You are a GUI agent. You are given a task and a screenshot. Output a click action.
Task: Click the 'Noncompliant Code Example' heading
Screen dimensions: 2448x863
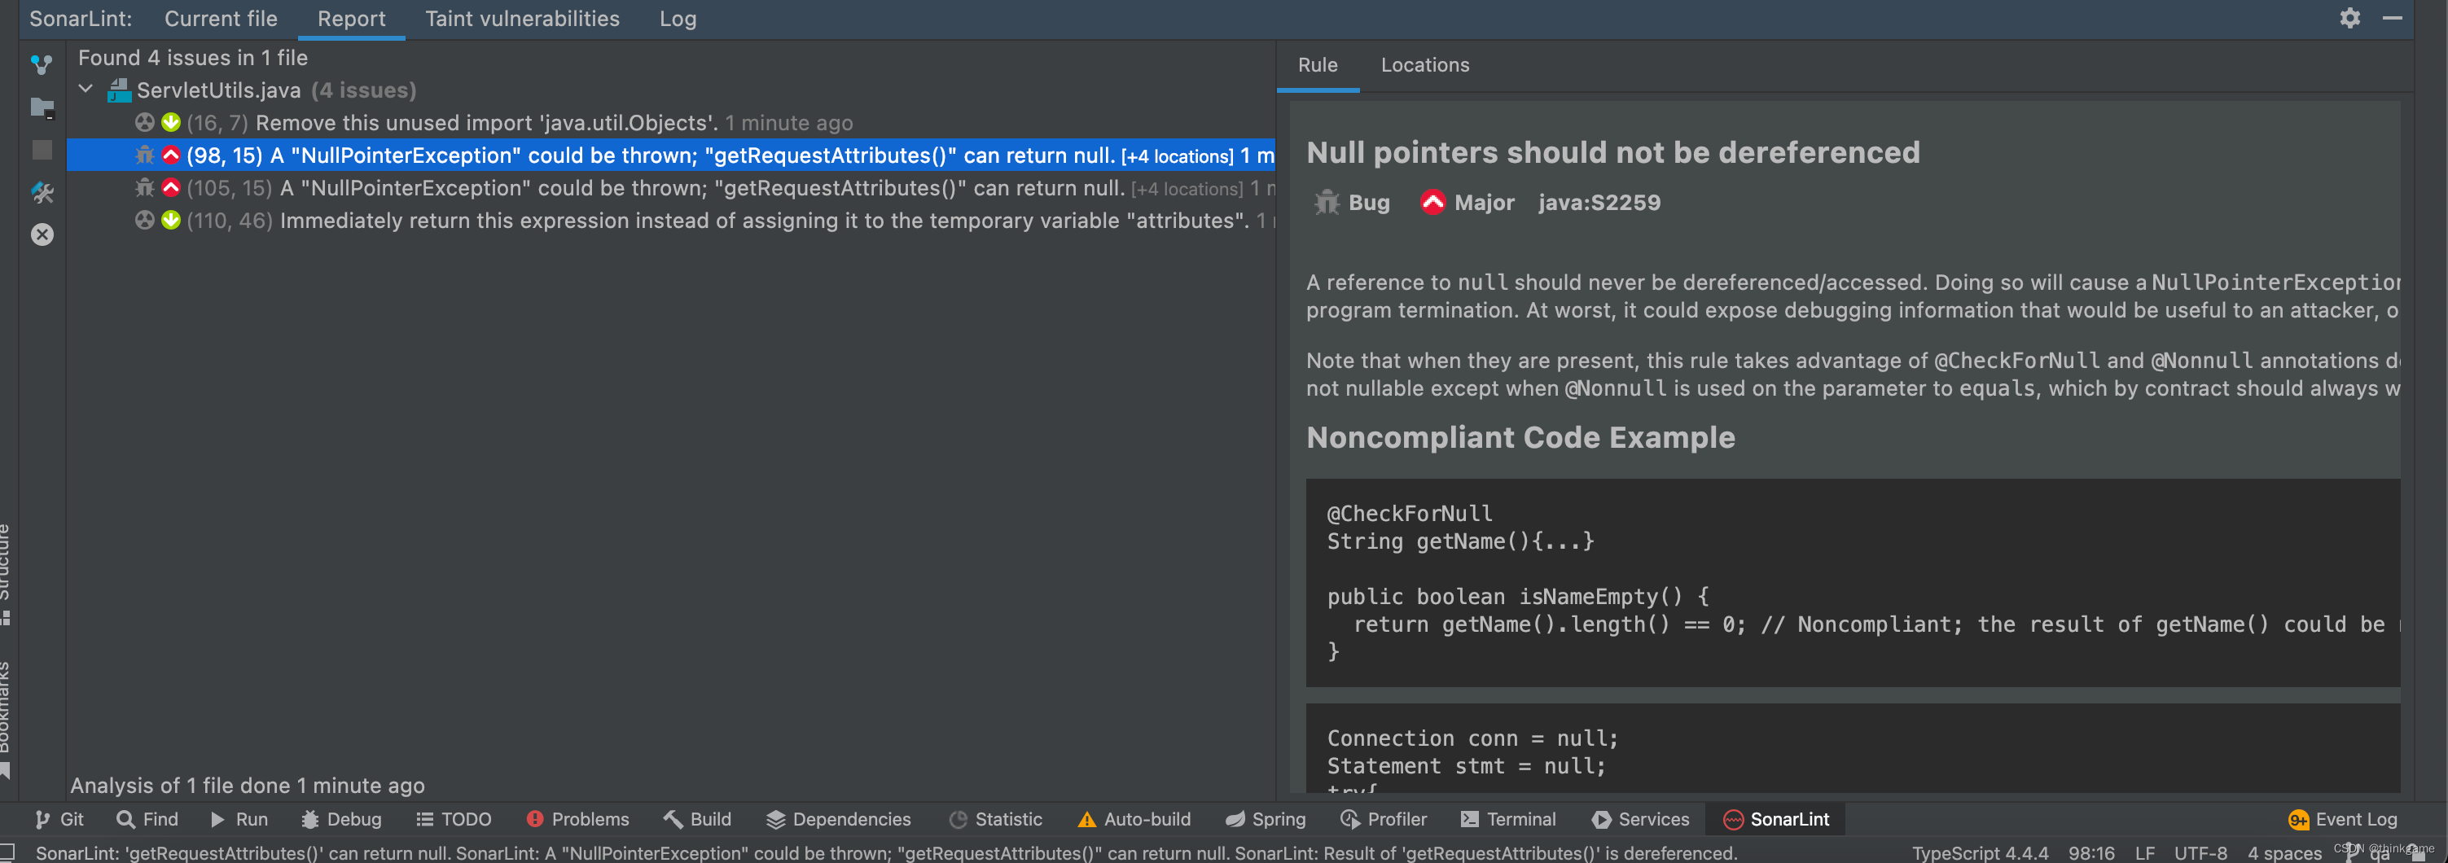point(1520,437)
